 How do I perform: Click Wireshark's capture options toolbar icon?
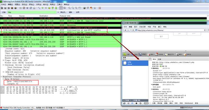(5, 8)
